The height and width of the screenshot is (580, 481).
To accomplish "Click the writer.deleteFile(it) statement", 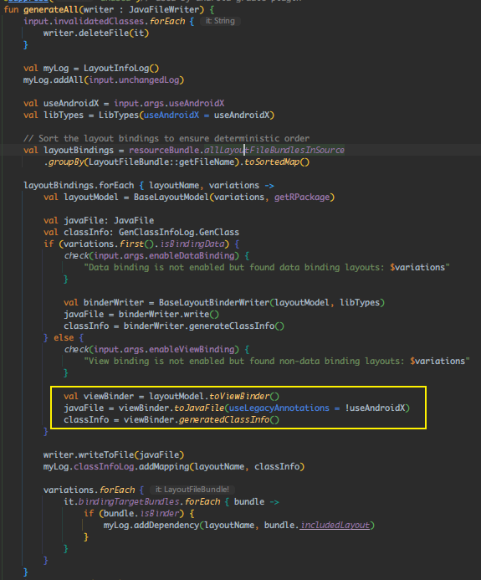I will pyautogui.click(x=96, y=33).
